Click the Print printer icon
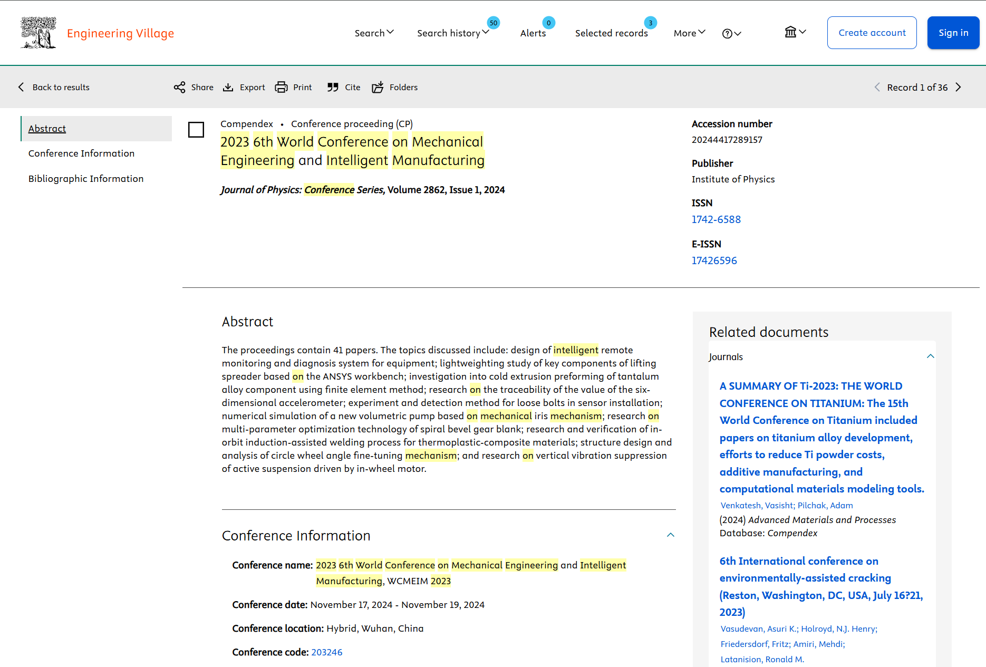The image size is (986, 667). (282, 88)
